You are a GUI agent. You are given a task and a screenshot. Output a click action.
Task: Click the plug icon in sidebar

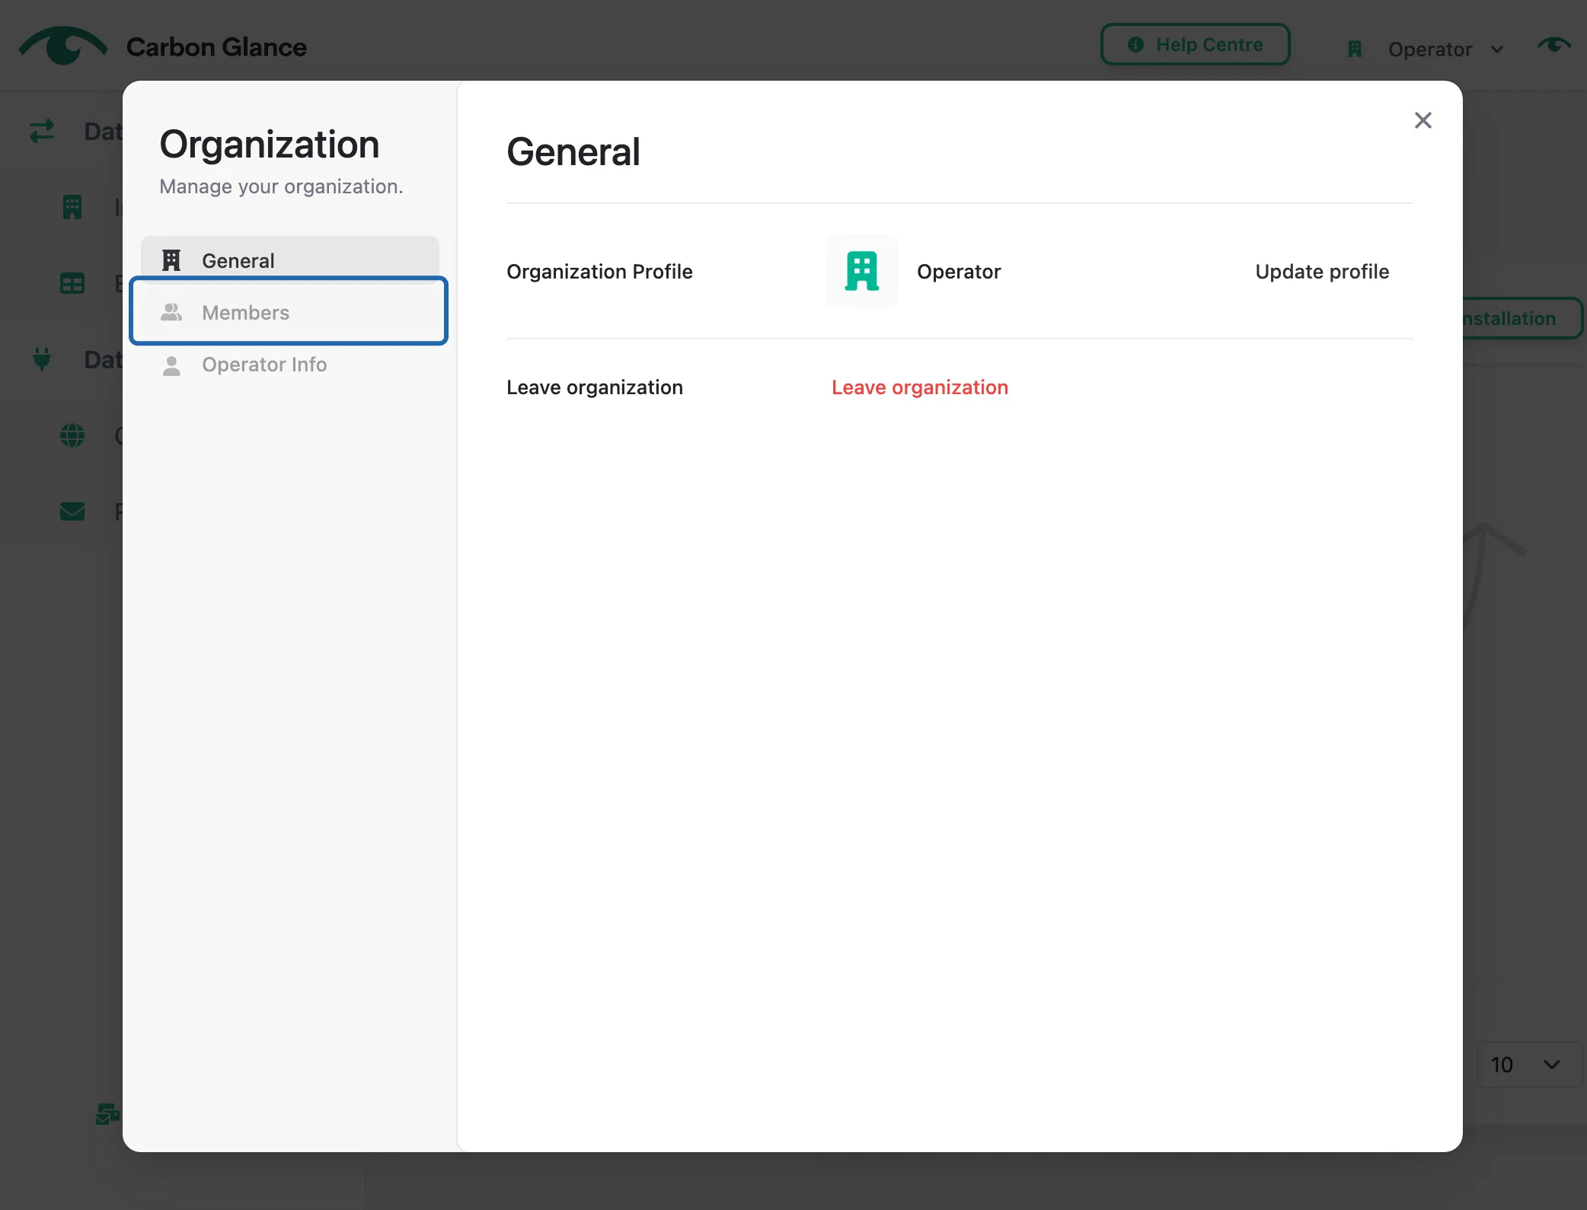42,359
